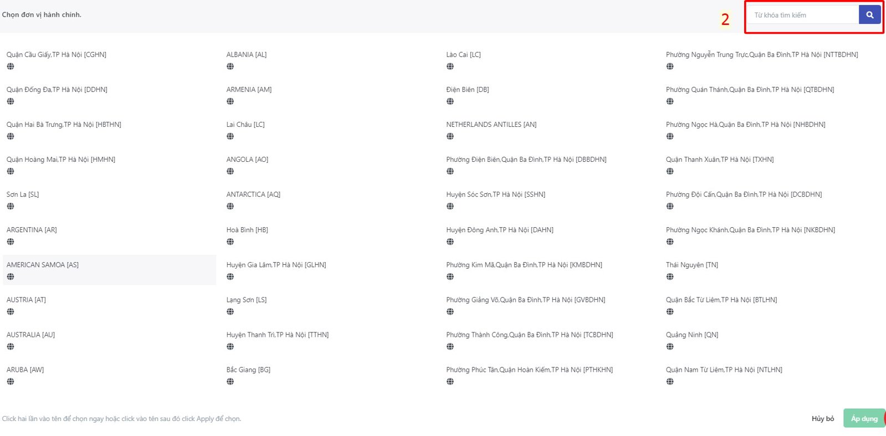Click globe icon under Quảng Ninh [QN]
This screenshot has height=436, width=886.
pyautogui.click(x=670, y=346)
